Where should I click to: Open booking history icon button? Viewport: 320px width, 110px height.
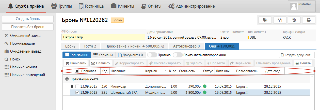(x=294, y=20)
